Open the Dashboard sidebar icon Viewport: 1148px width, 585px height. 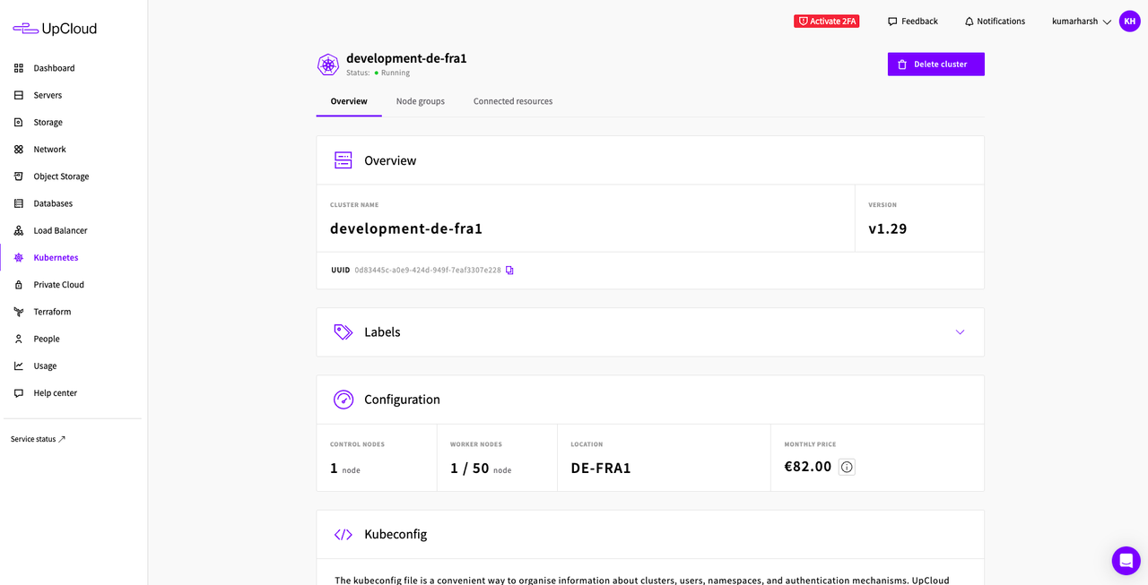[x=19, y=68]
